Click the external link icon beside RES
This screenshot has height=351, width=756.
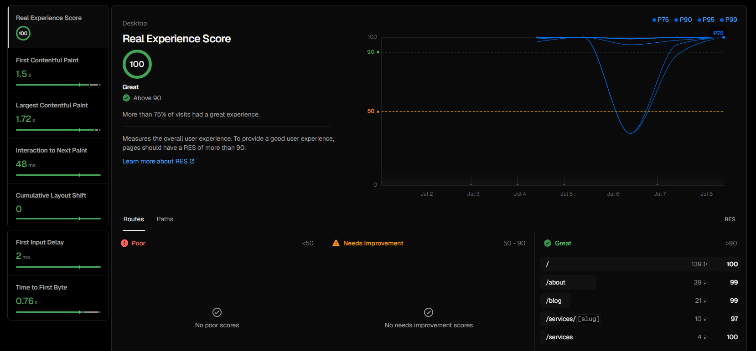(192, 161)
